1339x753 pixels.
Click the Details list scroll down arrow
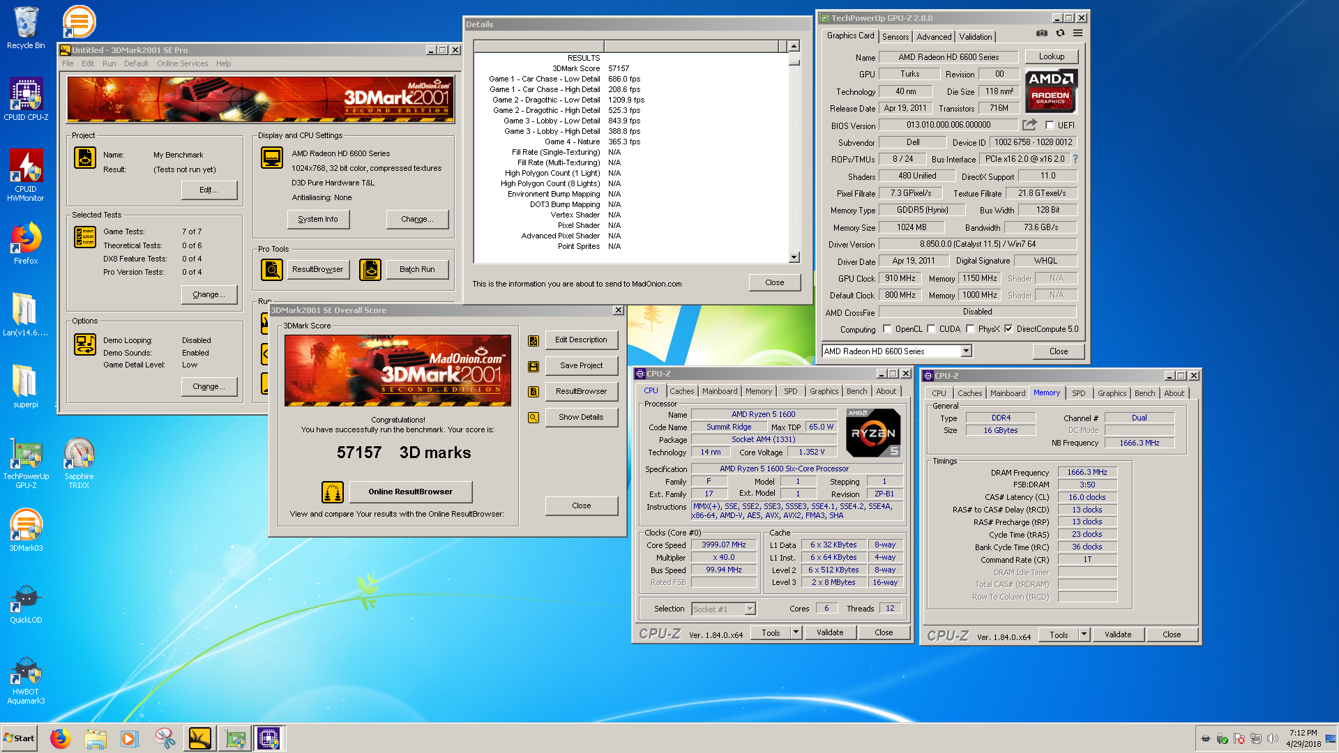[794, 257]
